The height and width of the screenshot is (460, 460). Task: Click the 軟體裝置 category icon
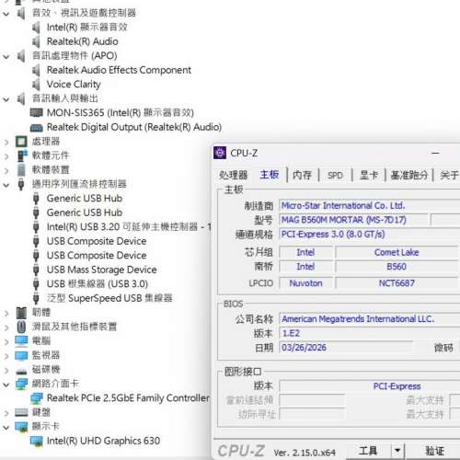click(x=21, y=170)
